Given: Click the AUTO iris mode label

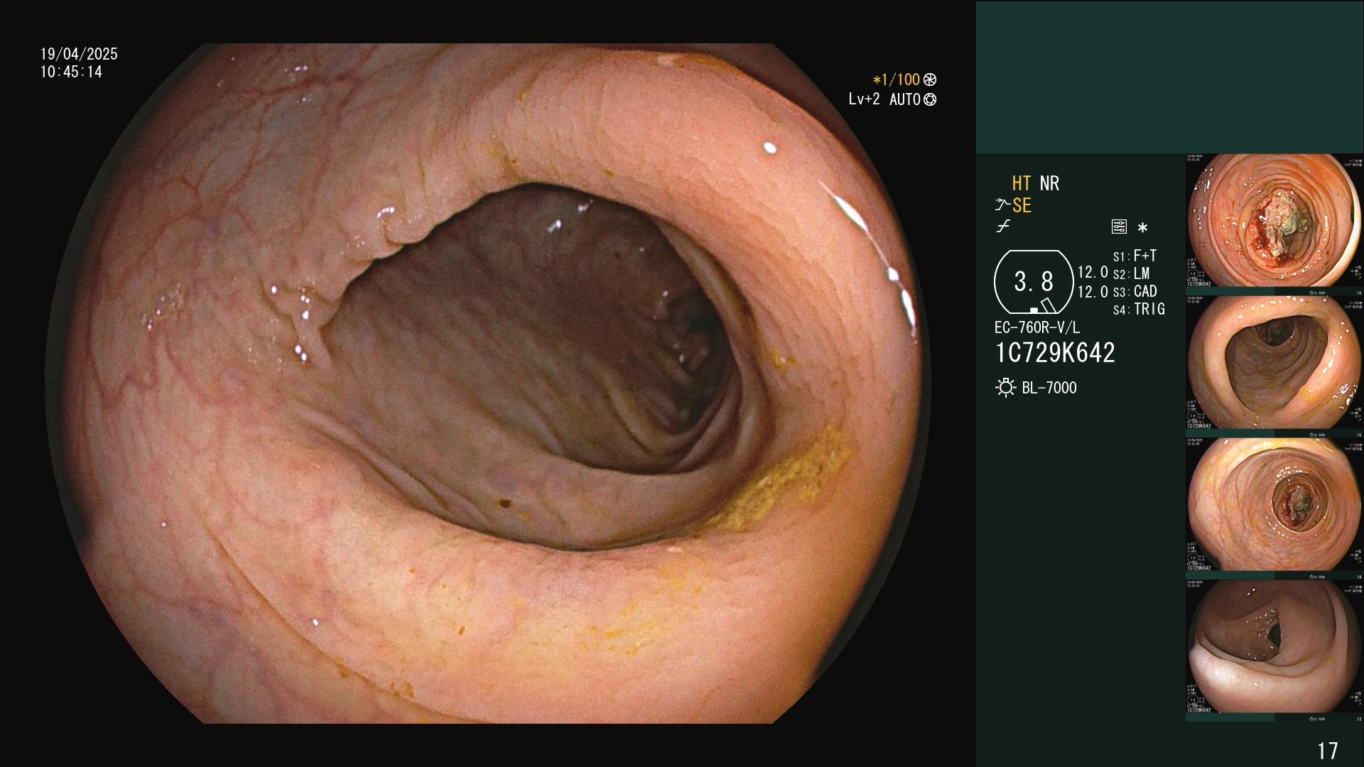Looking at the screenshot, I should point(905,99).
